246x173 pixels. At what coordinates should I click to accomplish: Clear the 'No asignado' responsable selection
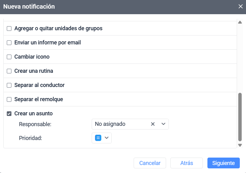(x=152, y=124)
